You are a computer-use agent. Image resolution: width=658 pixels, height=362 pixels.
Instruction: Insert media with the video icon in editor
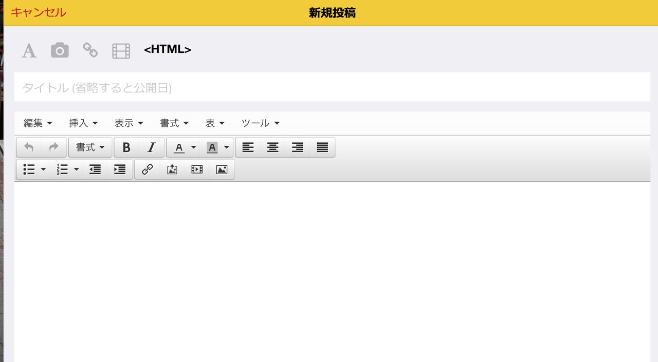pyautogui.click(x=197, y=169)
